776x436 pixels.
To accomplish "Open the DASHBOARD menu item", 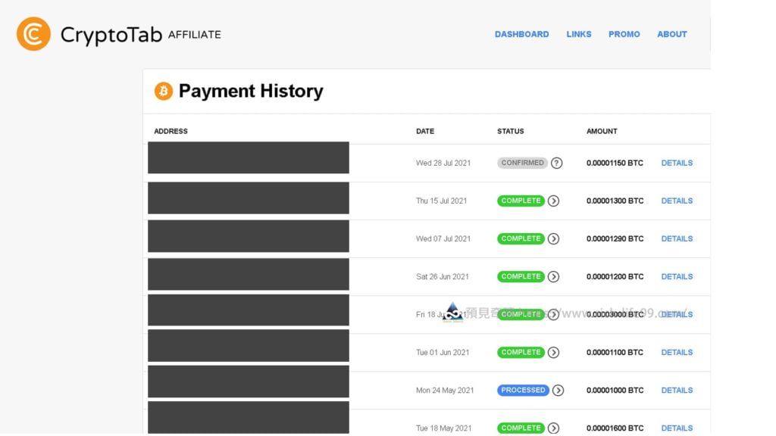I will [x=521, y=34].
